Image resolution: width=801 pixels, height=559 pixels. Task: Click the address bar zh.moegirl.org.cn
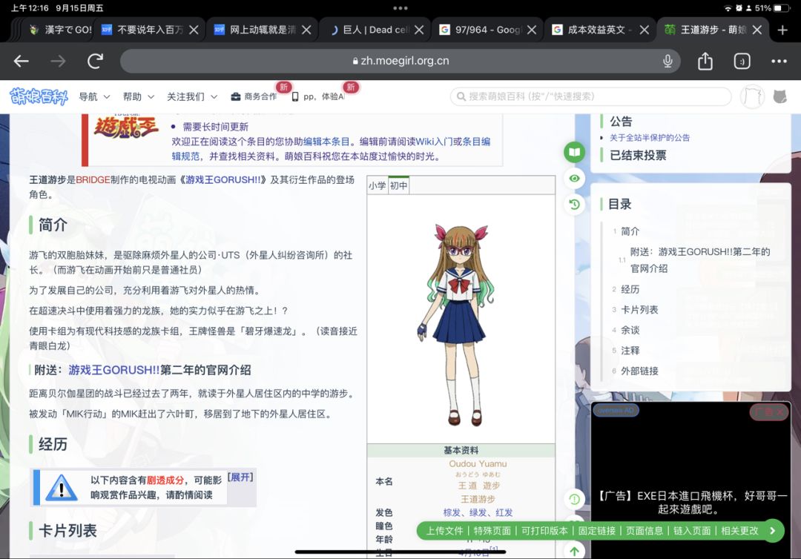point(400,61)
